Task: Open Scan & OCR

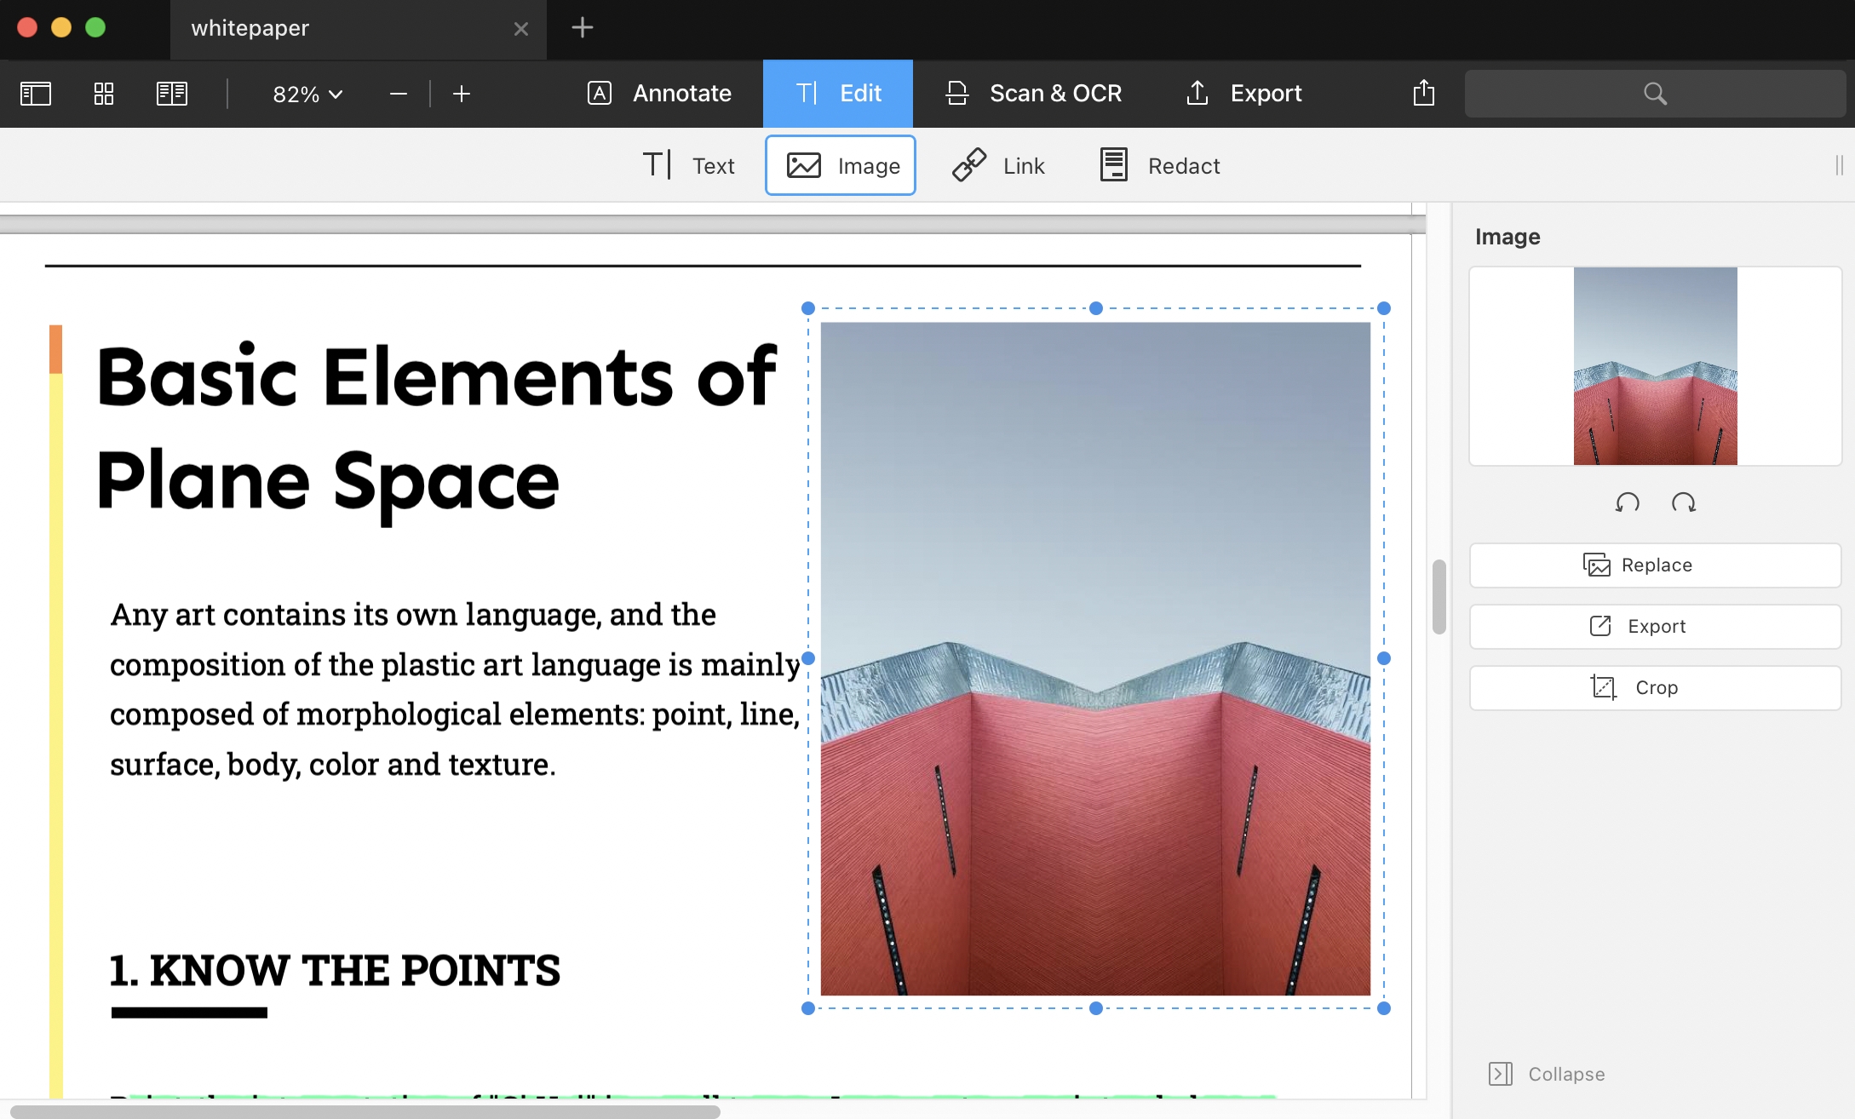Action: tap(1033, 93)
